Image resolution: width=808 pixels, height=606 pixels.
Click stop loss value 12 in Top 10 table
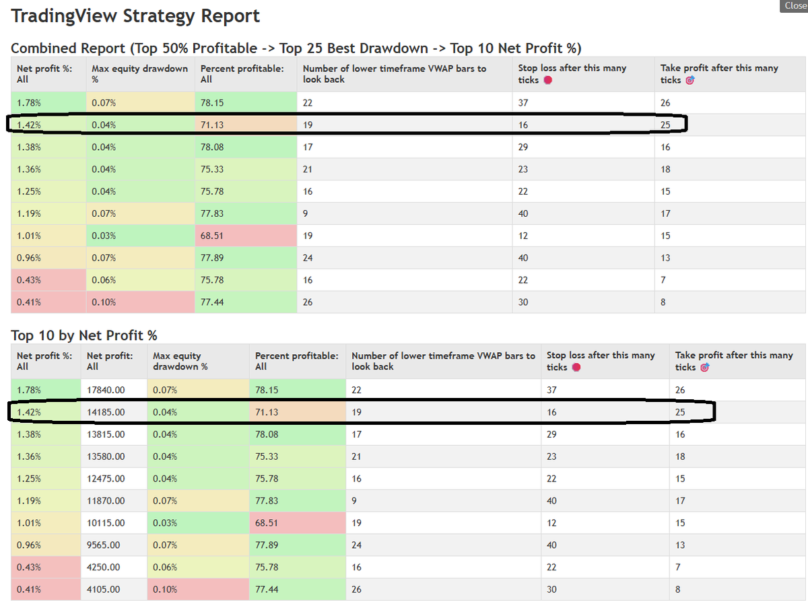[605, 523]
